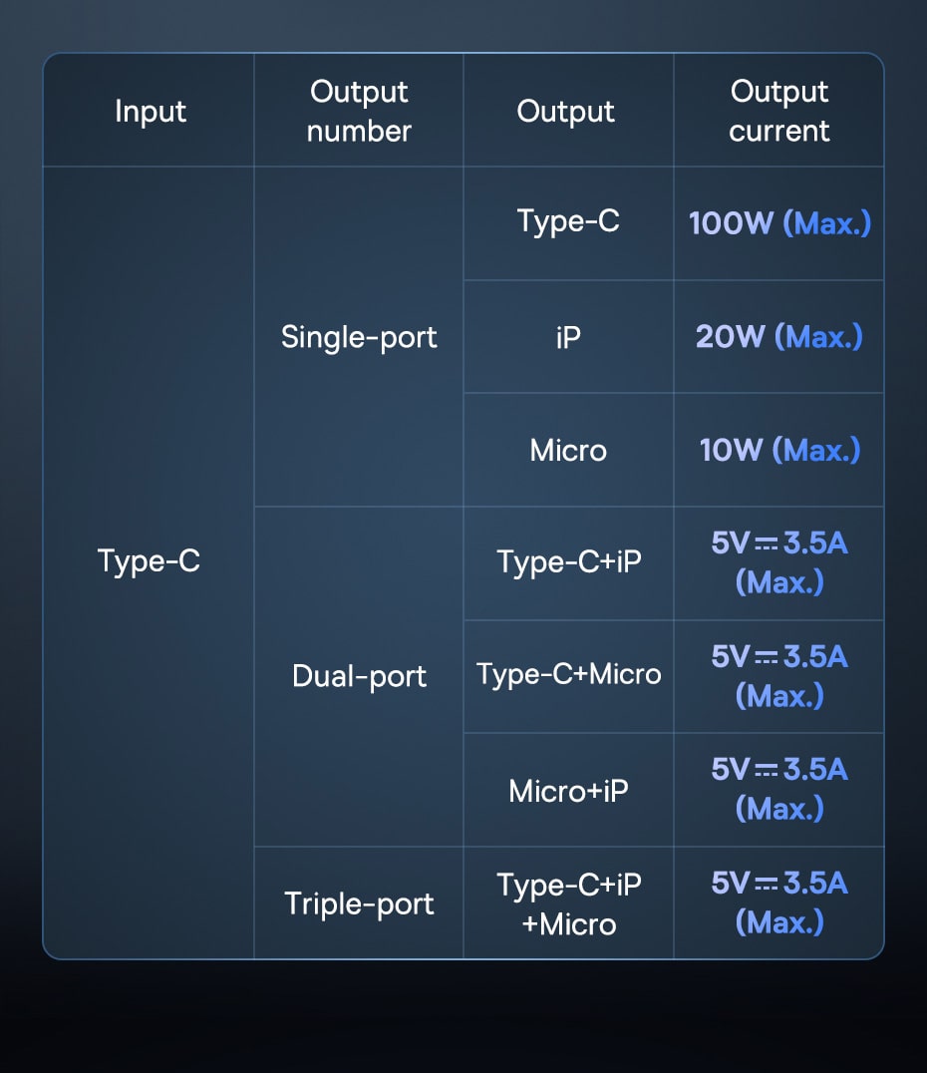Click the "Type-C+iP" dual-port cell

(x=568, y=562)
